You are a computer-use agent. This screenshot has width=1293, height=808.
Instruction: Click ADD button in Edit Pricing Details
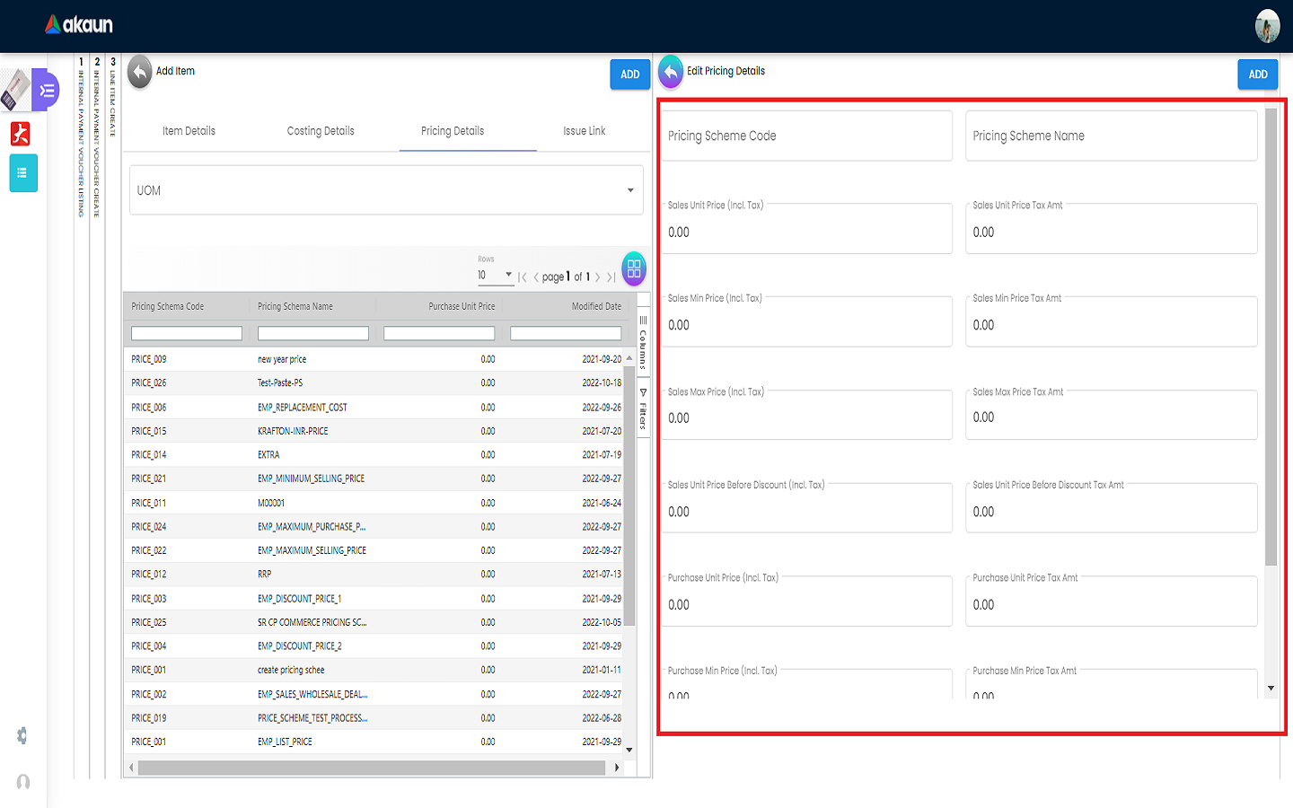point(1257,75)
